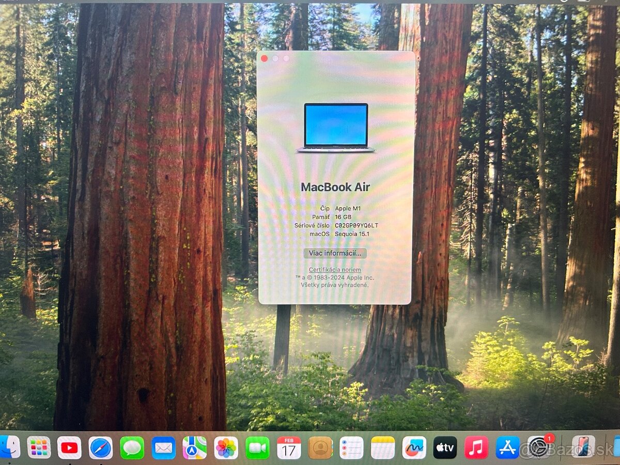The height and width of the screenshot is (465, 620).
Task: Open Calendar showing Feb 17
Action: click(289, 447)
